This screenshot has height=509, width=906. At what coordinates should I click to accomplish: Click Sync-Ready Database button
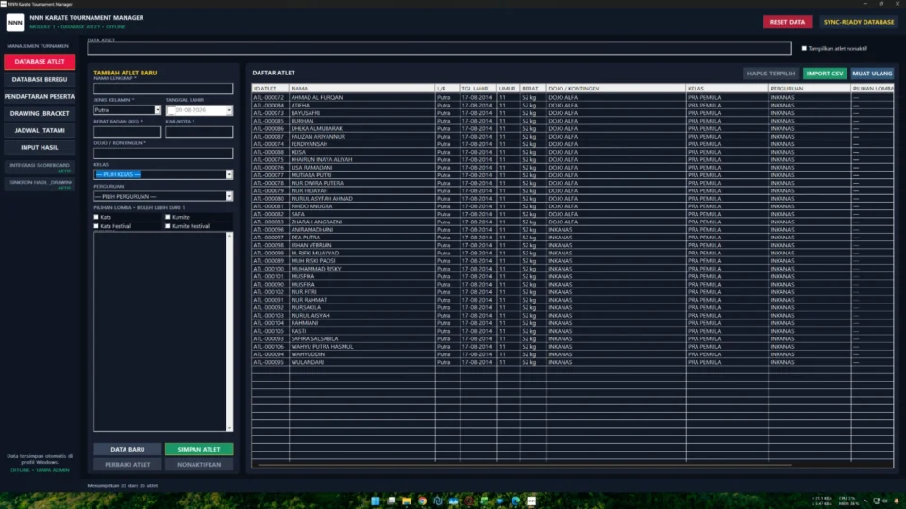tap(859, 22)
